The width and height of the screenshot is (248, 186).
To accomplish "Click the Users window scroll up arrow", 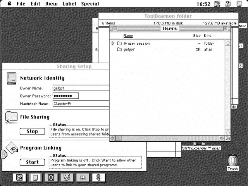I will coord(227,43).
